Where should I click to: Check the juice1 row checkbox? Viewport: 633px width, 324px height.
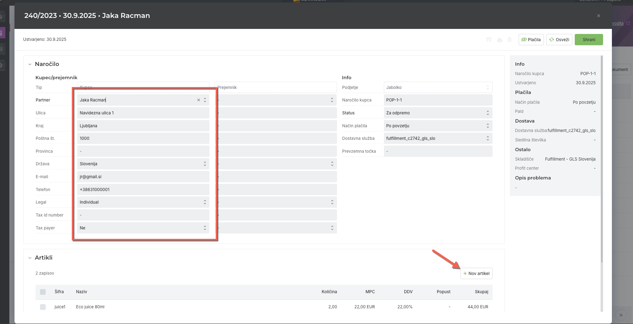(43, 307)
